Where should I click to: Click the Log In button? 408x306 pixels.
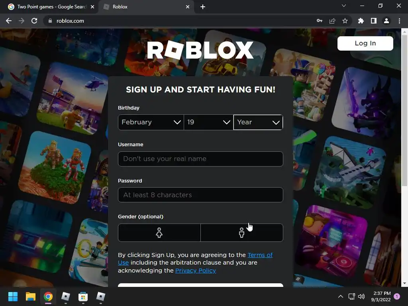click(x=365, y=43)
